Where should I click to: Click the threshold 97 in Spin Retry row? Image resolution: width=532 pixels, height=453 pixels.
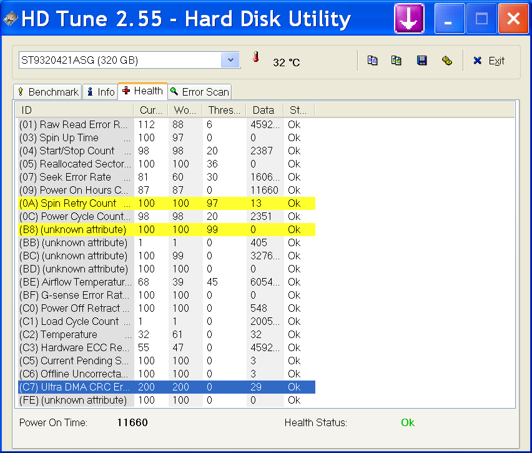212,204
